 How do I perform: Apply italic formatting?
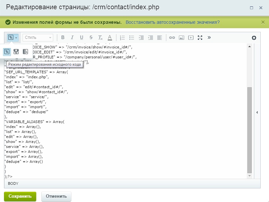coord(72,38)
